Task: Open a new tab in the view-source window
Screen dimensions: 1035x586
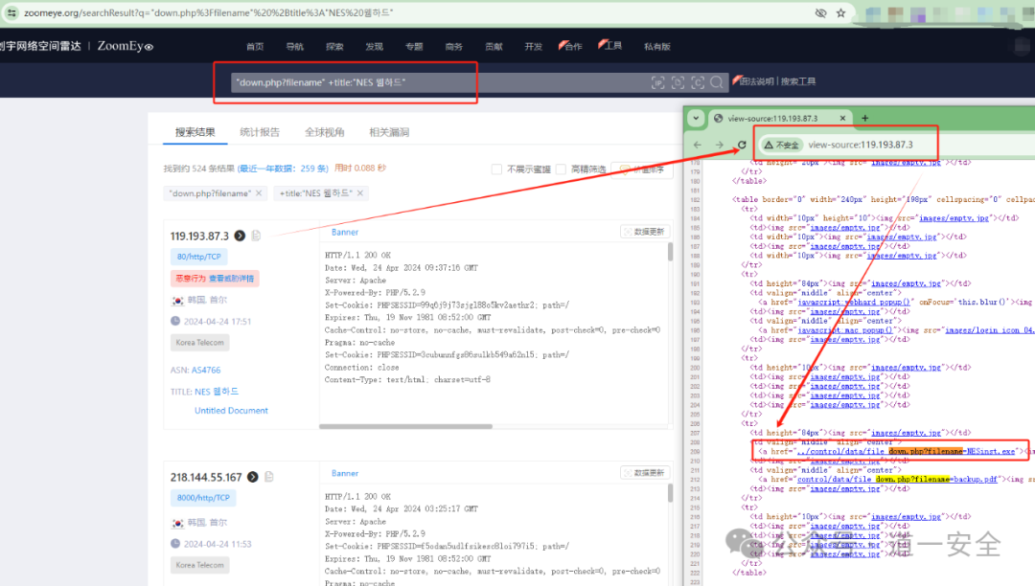Action: coord(864,118)
